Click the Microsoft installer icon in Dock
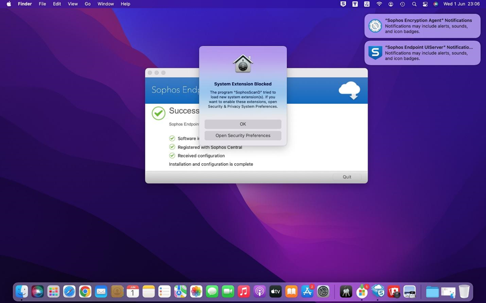 pos(362,292)
